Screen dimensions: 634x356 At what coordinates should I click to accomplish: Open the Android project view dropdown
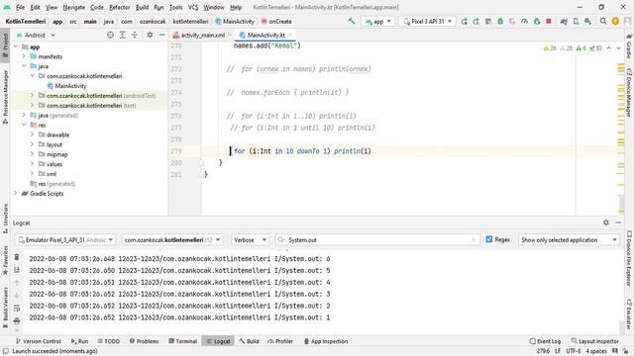tap(36, 36)
